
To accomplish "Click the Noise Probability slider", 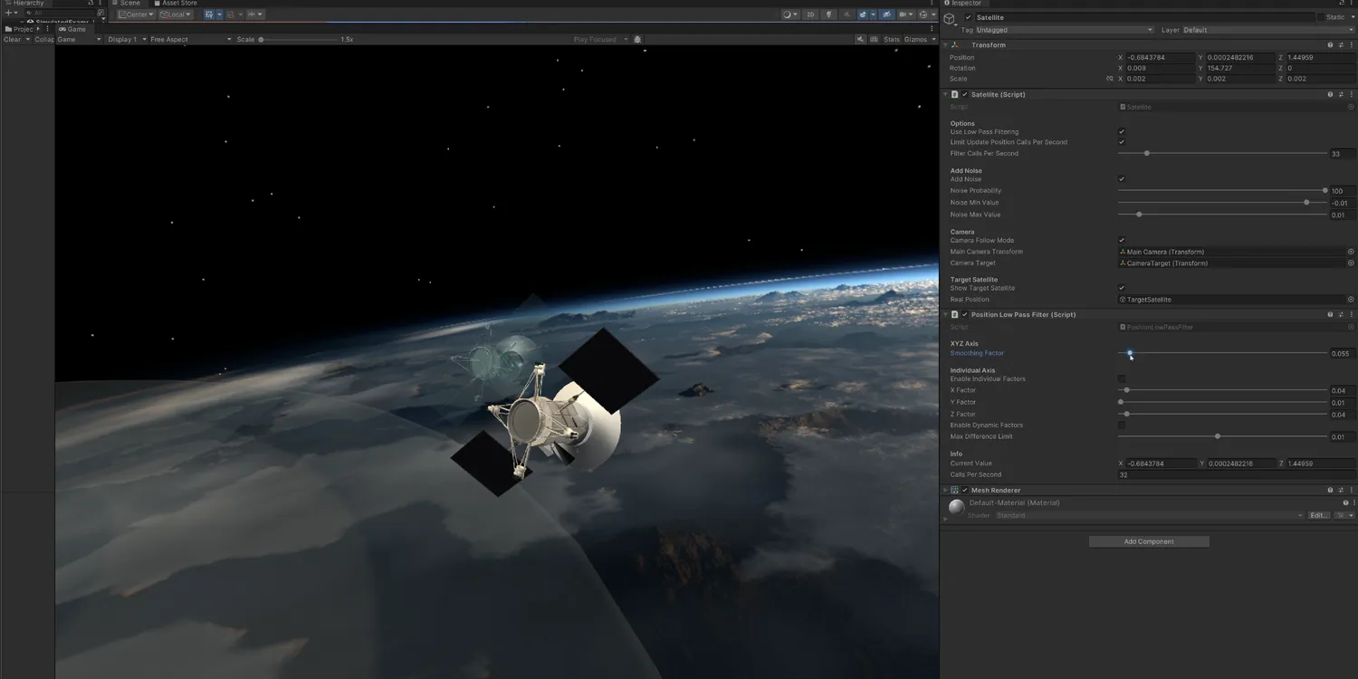I will 1223,191.
